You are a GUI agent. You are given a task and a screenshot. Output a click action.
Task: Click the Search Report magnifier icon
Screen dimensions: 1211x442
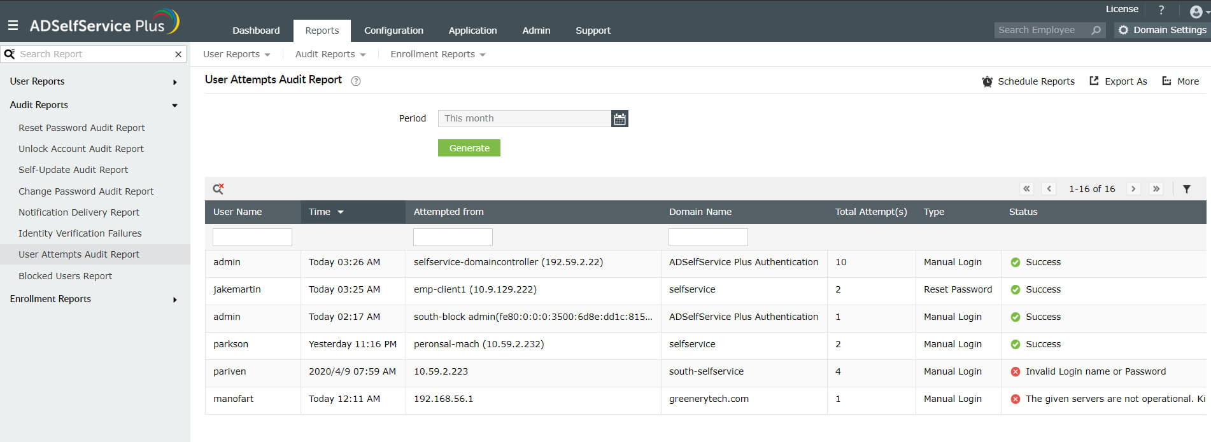pyautogui.click(x=10, y=54)
